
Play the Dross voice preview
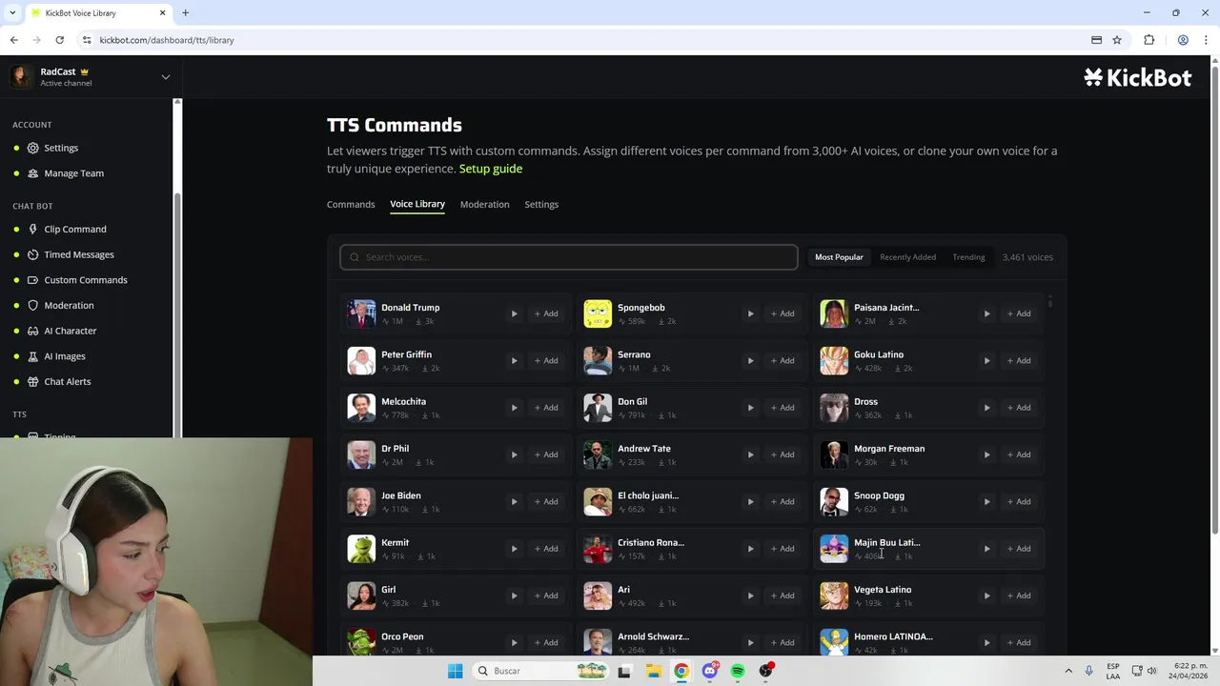click(x=986, y=408)
